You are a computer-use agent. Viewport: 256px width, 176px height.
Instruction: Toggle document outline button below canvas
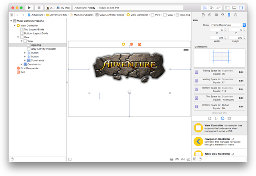point(70,159)
